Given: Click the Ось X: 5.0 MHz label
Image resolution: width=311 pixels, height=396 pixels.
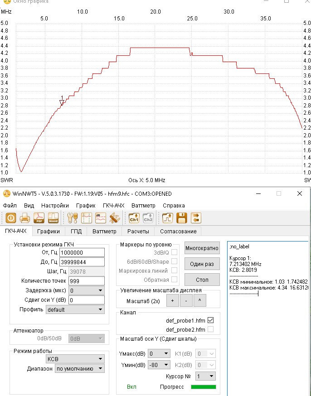Looking at the screenshot, I should click(147, 180).
